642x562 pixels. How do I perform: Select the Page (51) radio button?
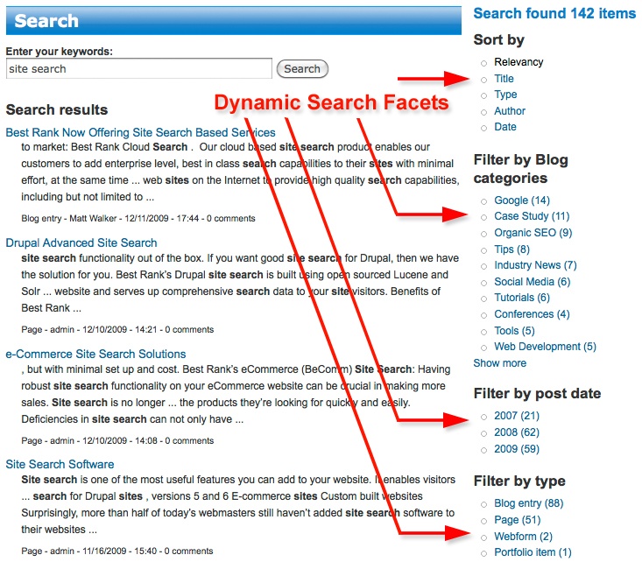[484, 521]
